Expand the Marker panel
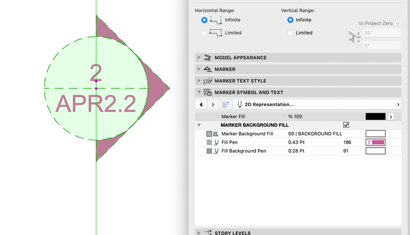 tap(199, 69)
